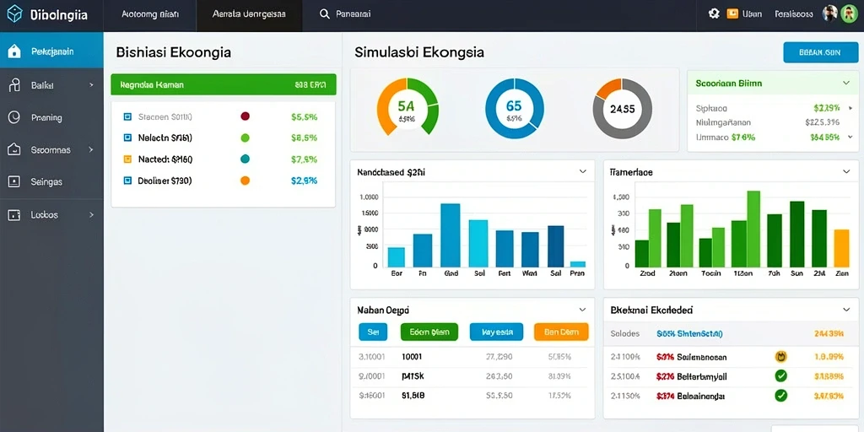
Task: Click the tallest blue bar labeled Giad
Action: click(x=451, y=235)
